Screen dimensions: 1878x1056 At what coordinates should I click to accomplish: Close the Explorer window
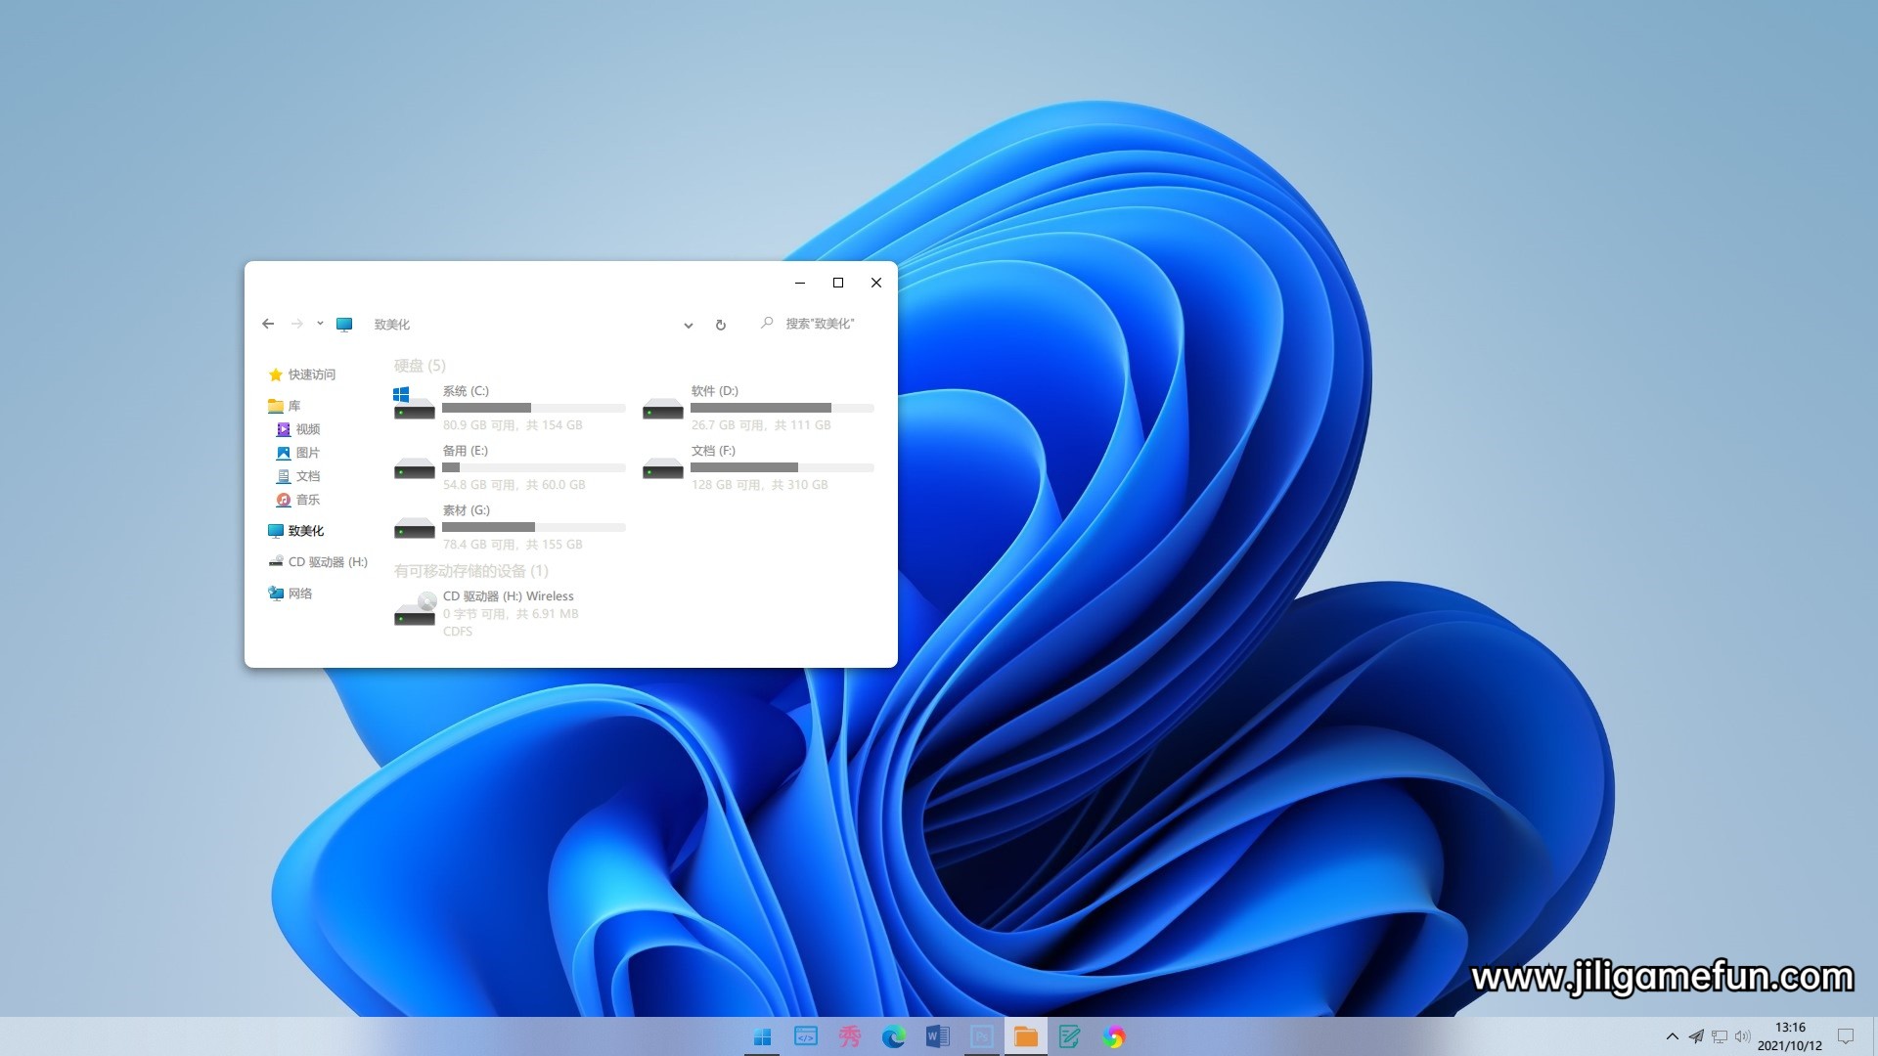[x=876, y=283]
